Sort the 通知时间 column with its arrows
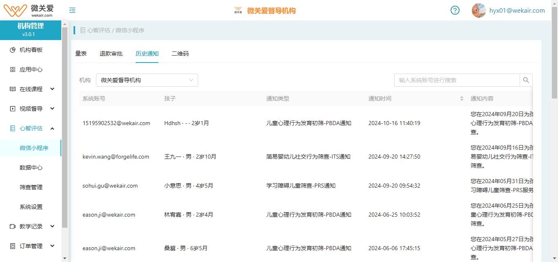 [x=462, y=98]
